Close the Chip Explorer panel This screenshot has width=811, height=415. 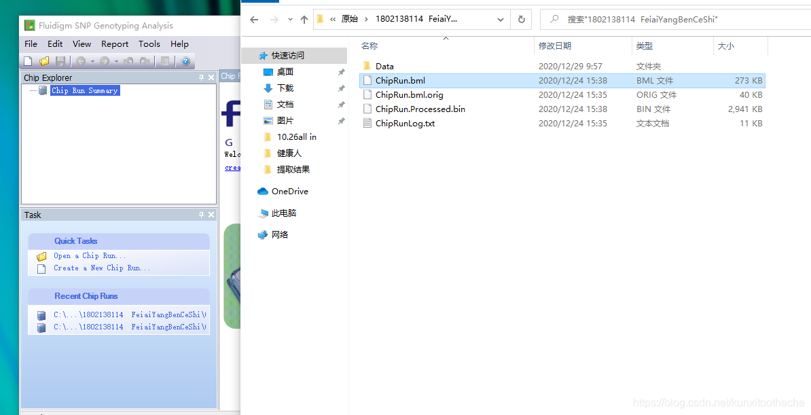[211, 77]
